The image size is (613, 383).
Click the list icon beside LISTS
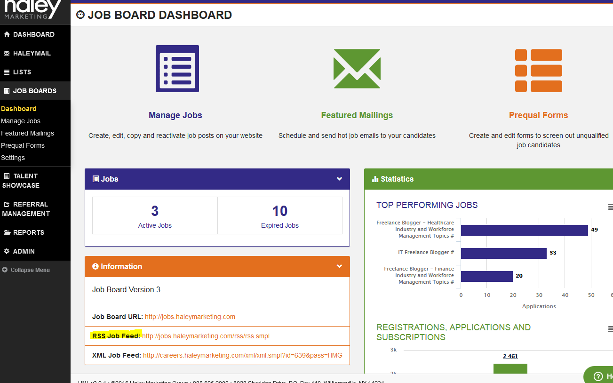(x=7, y=72)
